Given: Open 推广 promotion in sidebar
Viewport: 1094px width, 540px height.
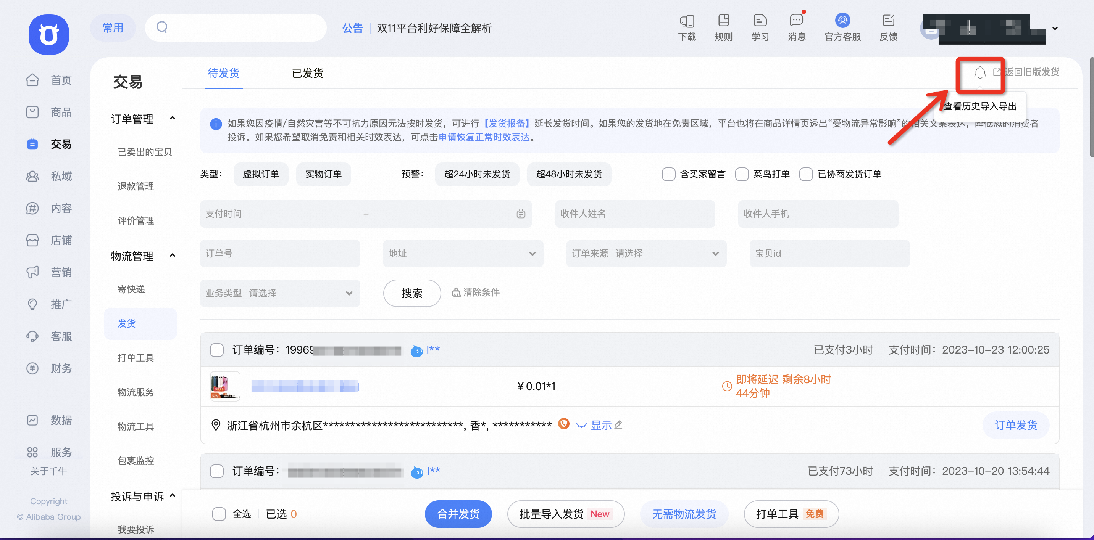Looking at the screenshot, I should tap(49, 304).
